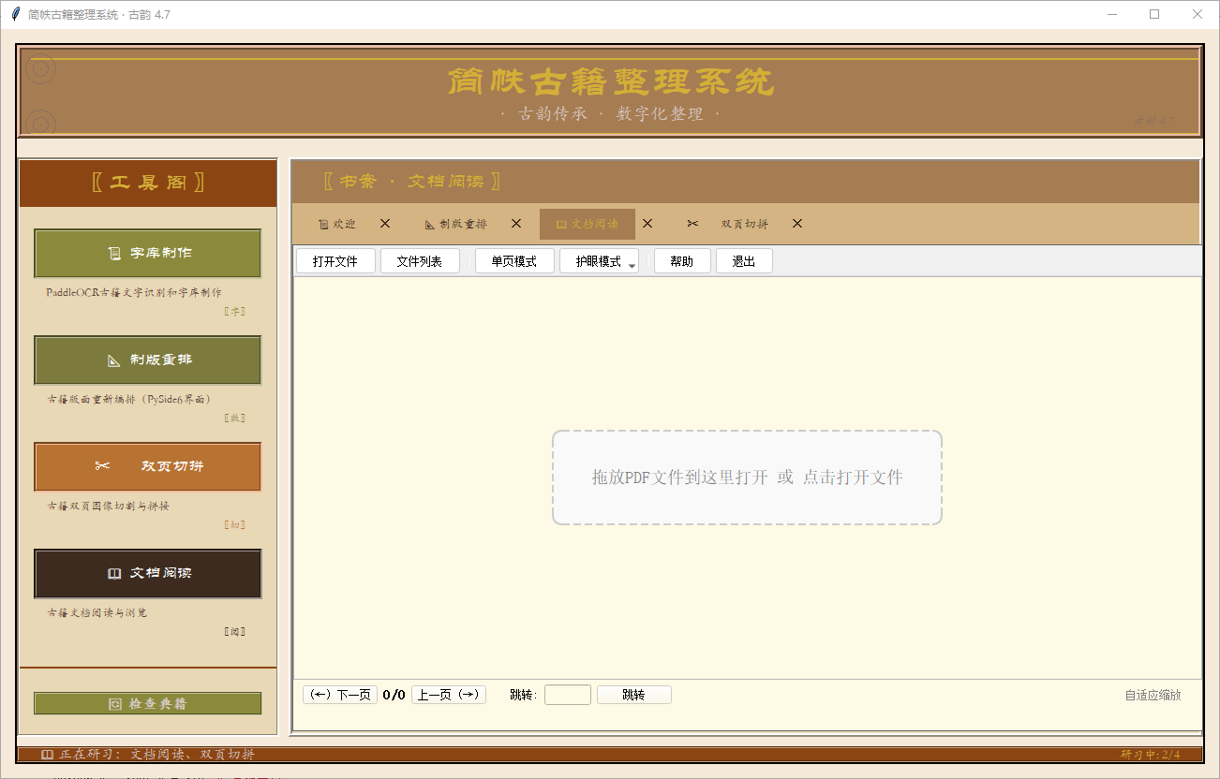Switch to the 欢迎 tab
Image resolution: width=1220 pixels, height=779 pixels.
pyautogui.click(x=343, y=224)
